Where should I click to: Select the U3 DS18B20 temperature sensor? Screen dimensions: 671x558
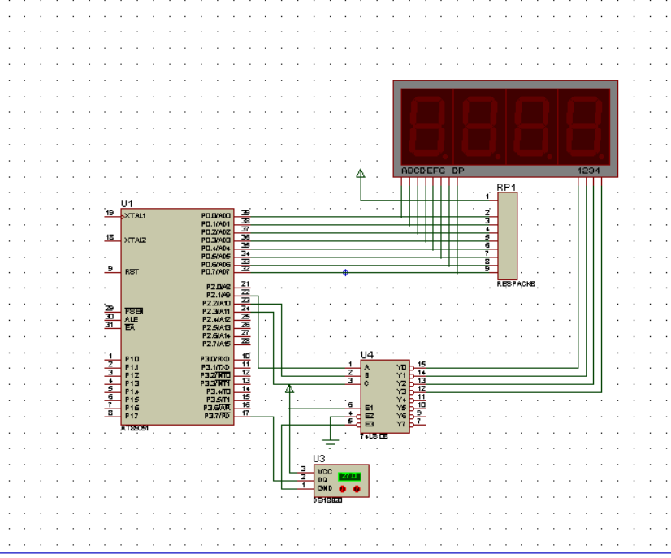341,481
